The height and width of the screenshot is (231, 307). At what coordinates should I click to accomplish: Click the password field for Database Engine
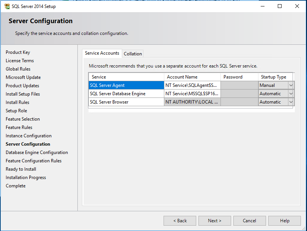tap(239, 94)
